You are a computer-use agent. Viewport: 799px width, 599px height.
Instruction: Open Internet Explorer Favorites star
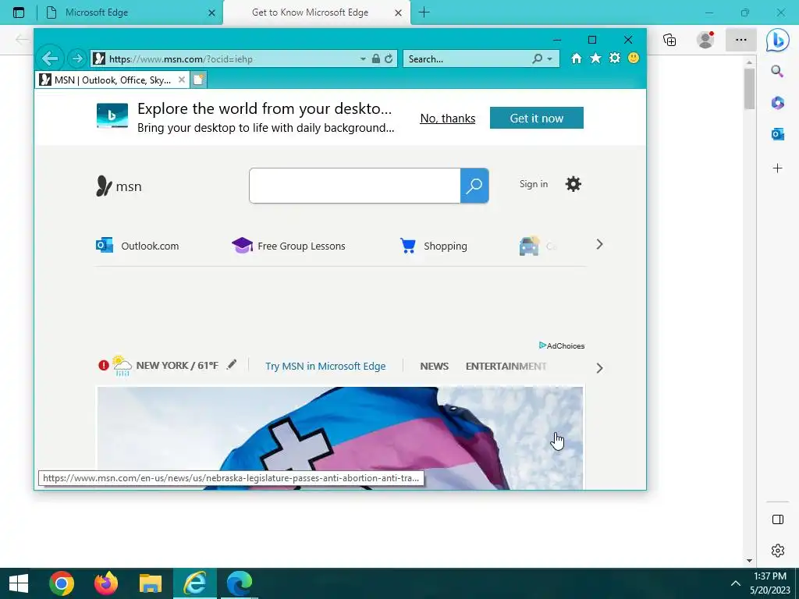595,58
